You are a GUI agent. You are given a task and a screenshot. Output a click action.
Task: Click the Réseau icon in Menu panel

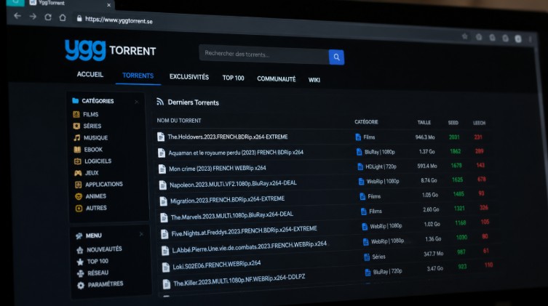81,273
